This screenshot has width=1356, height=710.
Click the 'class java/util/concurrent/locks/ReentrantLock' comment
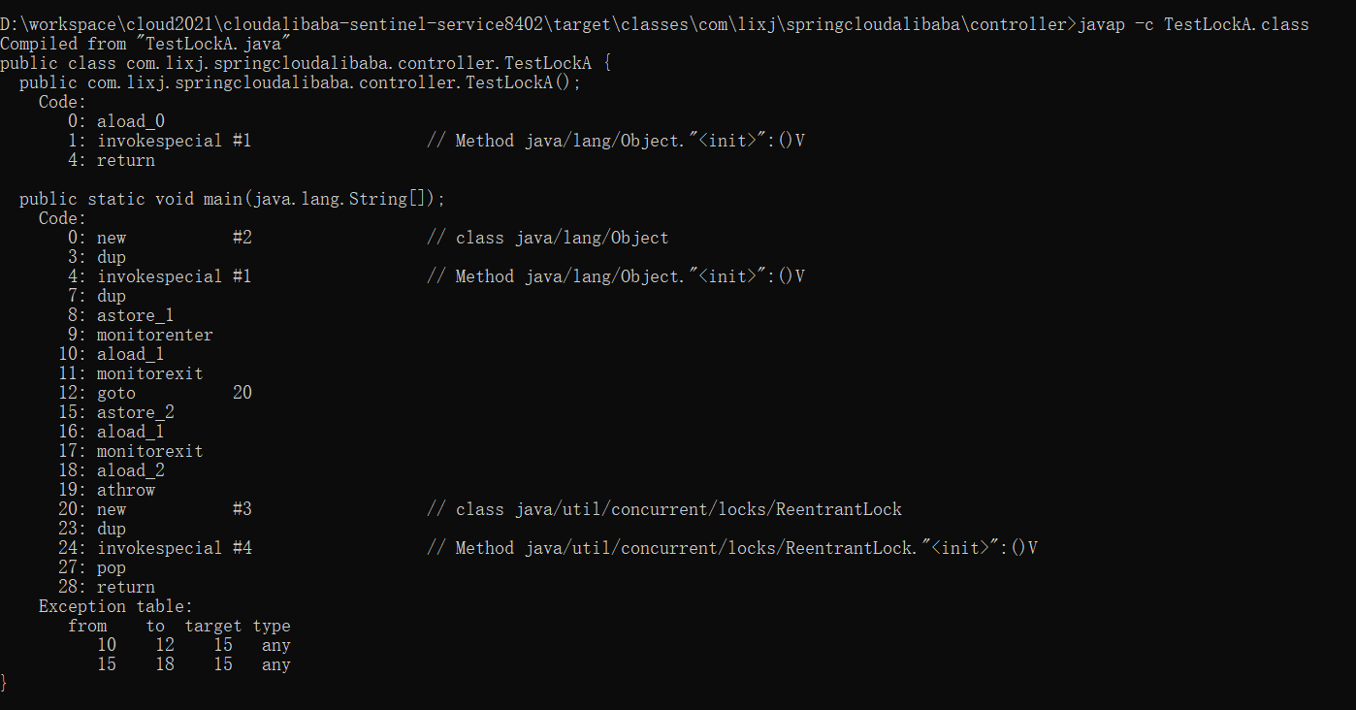[x=678, y=509]
